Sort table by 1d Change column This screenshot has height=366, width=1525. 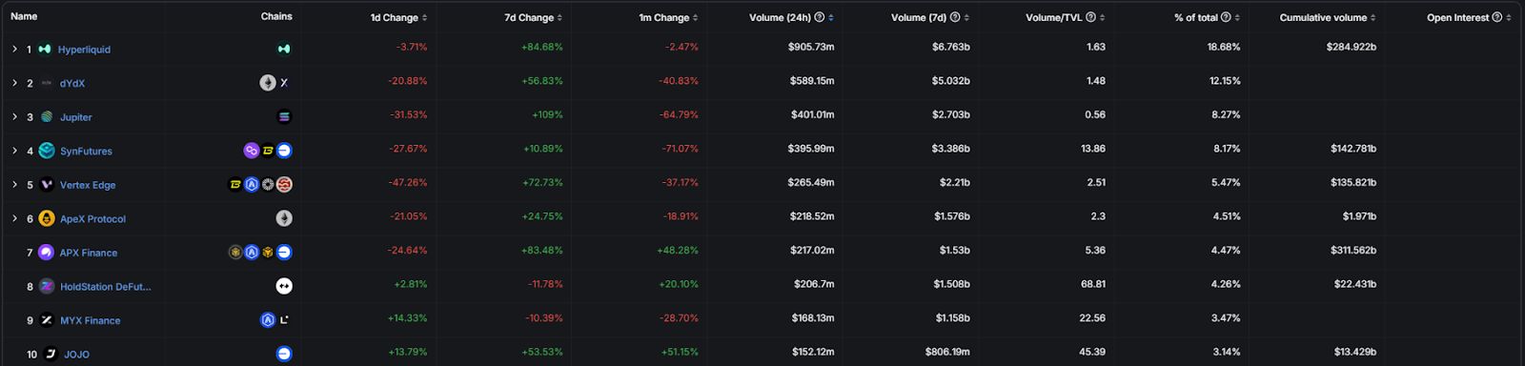pos(398,17)
